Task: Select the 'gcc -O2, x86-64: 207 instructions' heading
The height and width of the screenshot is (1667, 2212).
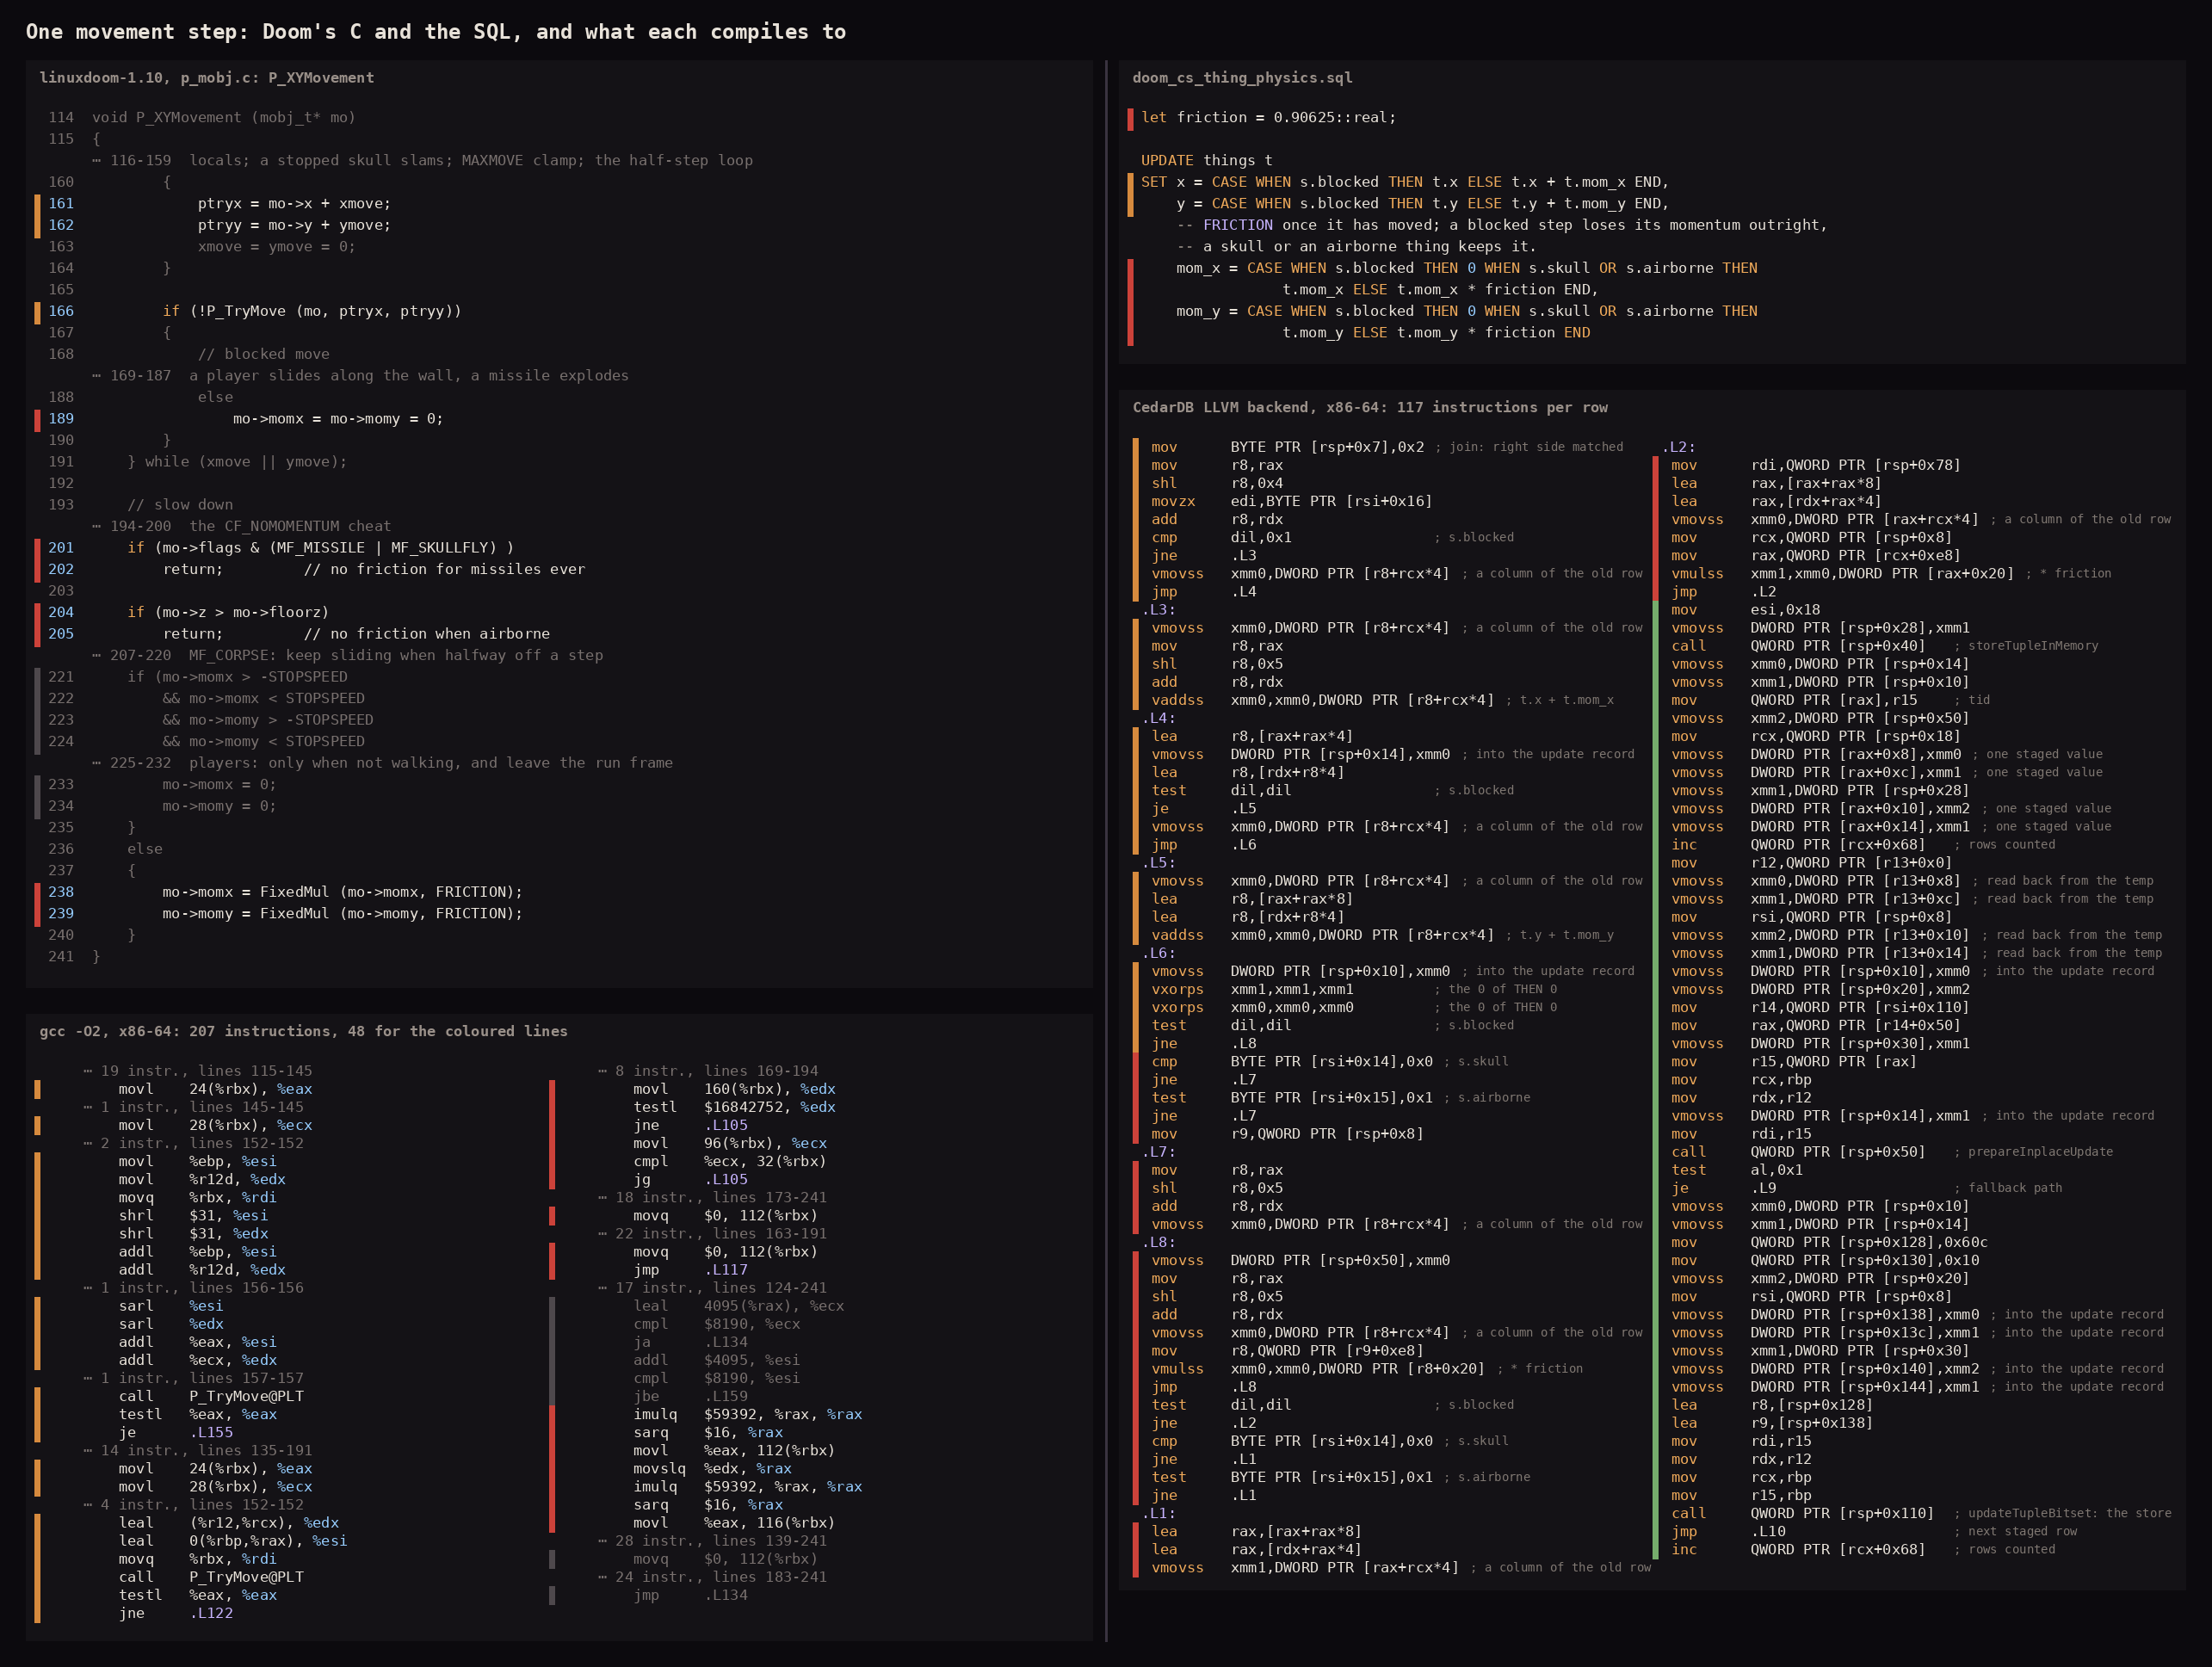Action: (303, 1032)
